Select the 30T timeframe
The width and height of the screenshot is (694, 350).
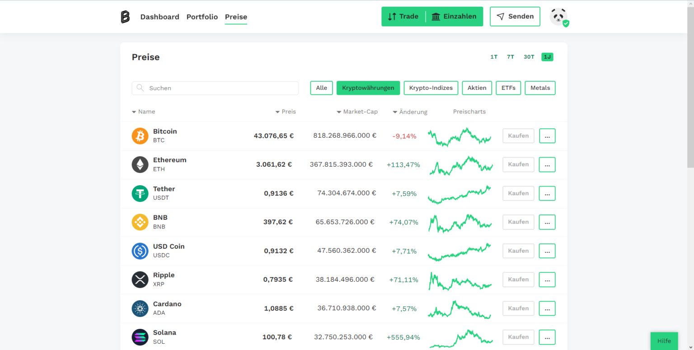click(529, 57)
